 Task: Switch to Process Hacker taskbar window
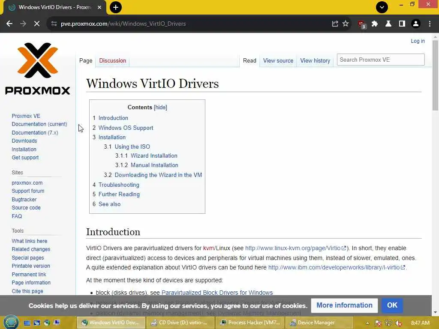(x=250, y=323)
